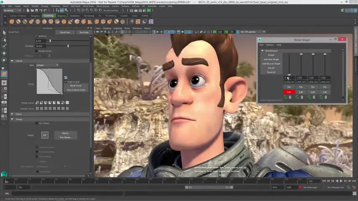Open Options menu in Blend Shape window
This screenshot has width=358, height=201.
click(x=270, y=45)
